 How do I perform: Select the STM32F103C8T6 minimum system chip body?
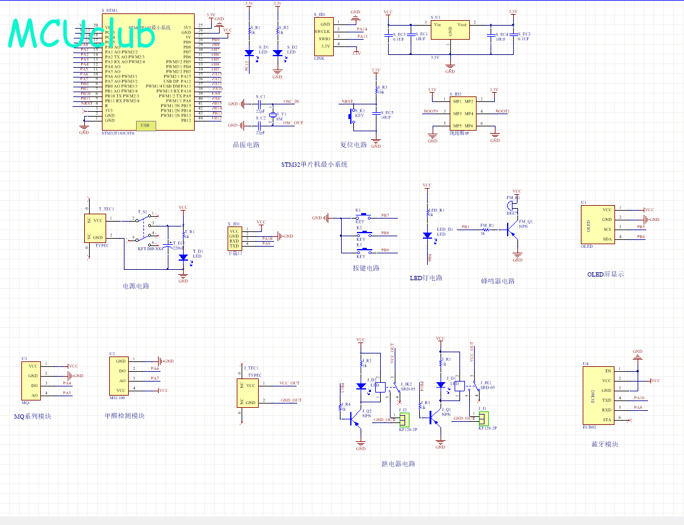(148, 71)
